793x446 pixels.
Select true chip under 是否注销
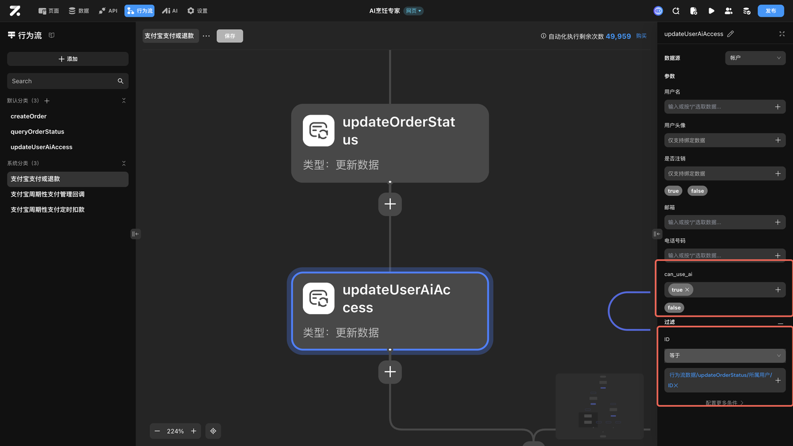click(673, 191)
